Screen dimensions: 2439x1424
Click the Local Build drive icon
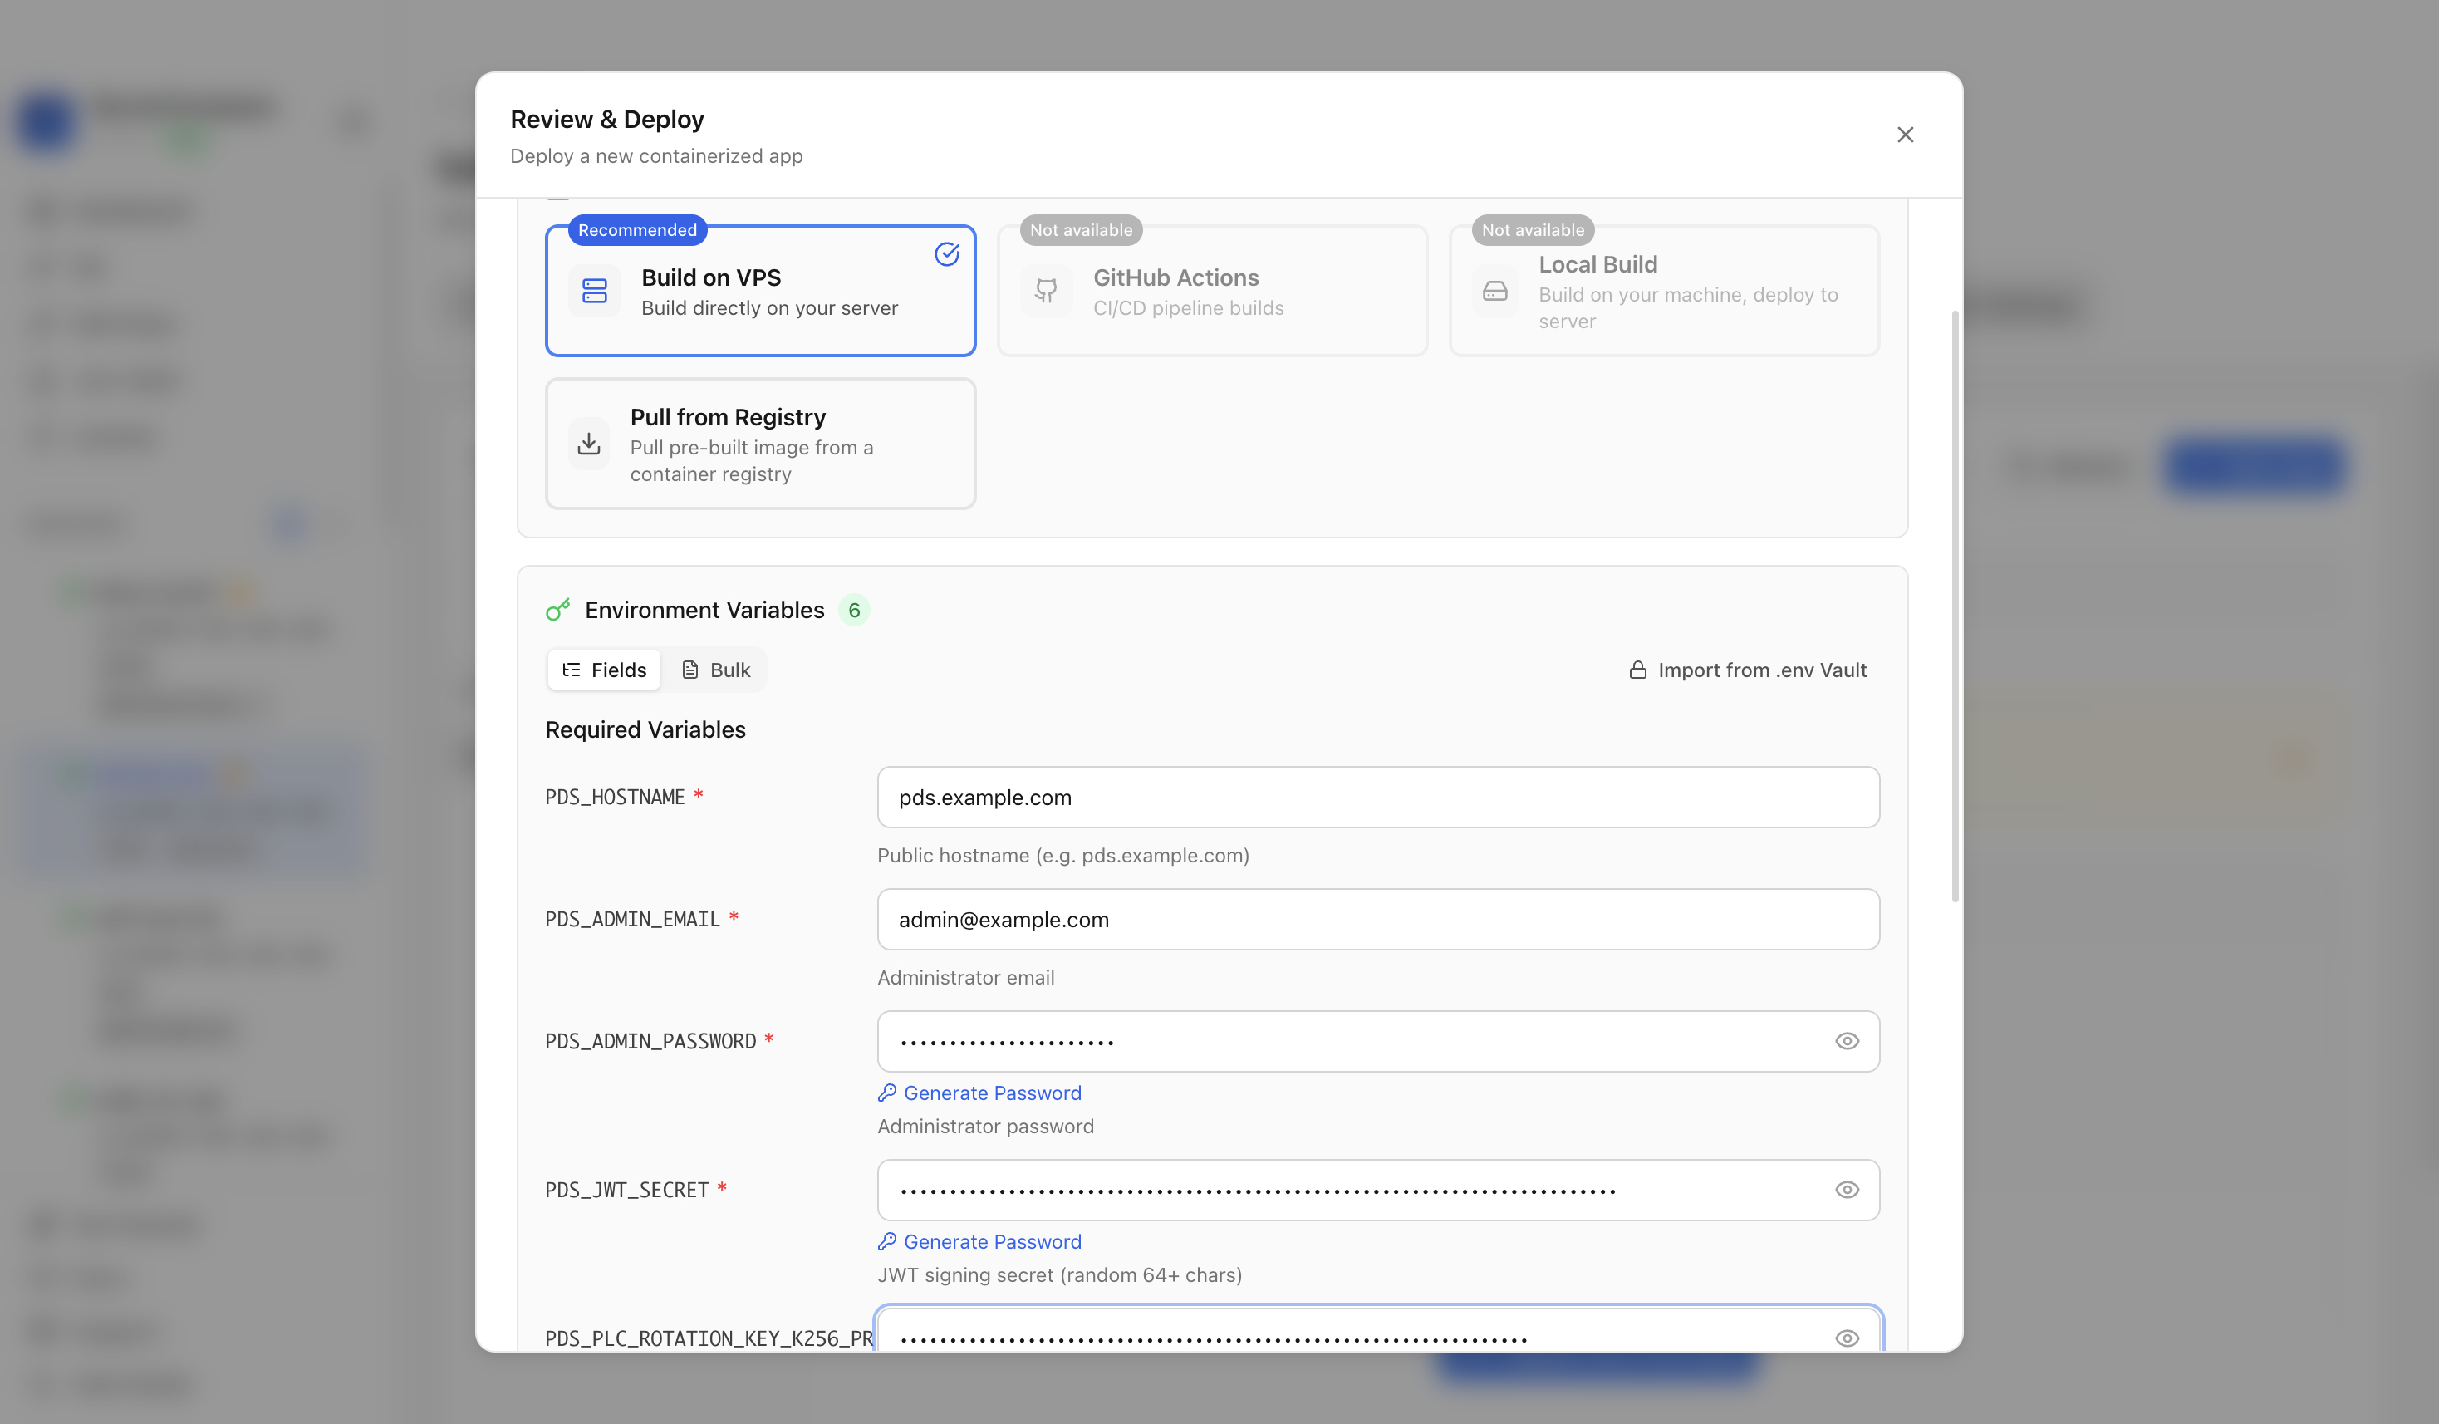tap(1495, 291)
